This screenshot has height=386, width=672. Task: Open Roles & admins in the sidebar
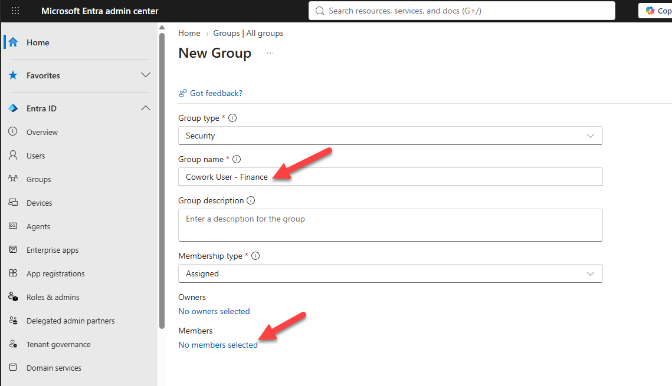click(53, 297)
